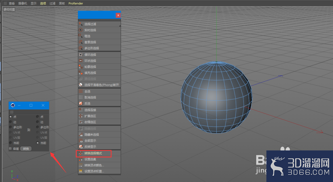Use the 填充选择 fill selection tool
Image resolution: width=333 pixels, height=182 pixels.
coord(99,73)
